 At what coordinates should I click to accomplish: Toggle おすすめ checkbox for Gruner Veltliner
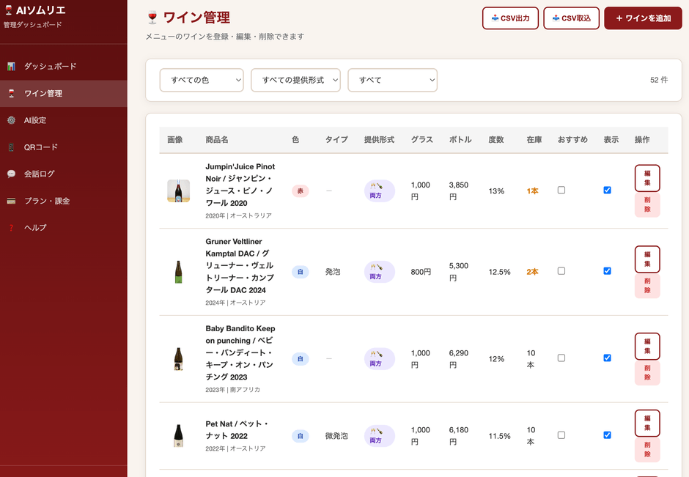[x=561, y=271]
